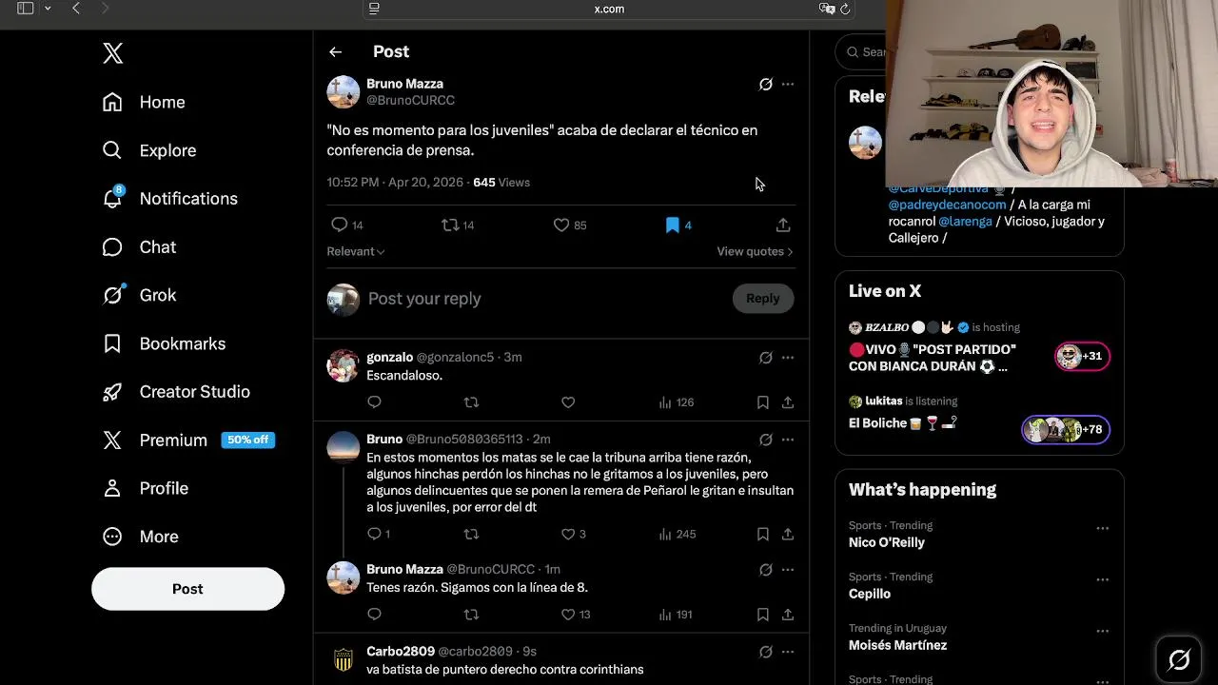Bookmark Bruno5080365113's reply
Image resolution: width=1218 pixels, height=685 pixels.
pyautogui.click(x=762, y=534)
